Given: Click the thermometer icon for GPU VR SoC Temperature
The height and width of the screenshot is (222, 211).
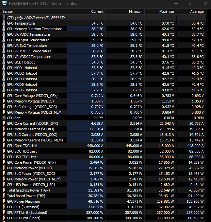Looking at the screenshot, I should tap(4, 46).
